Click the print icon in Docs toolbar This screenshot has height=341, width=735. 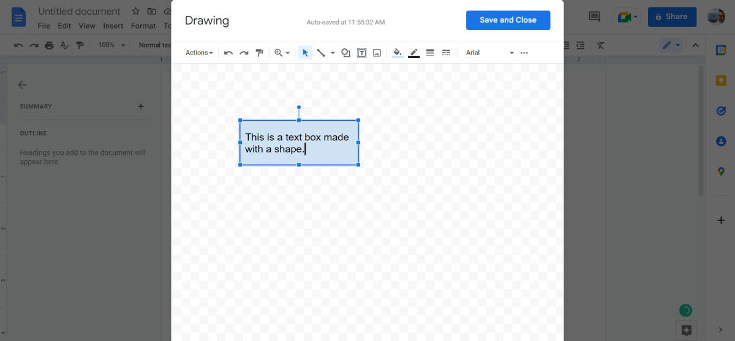(49, 45)
